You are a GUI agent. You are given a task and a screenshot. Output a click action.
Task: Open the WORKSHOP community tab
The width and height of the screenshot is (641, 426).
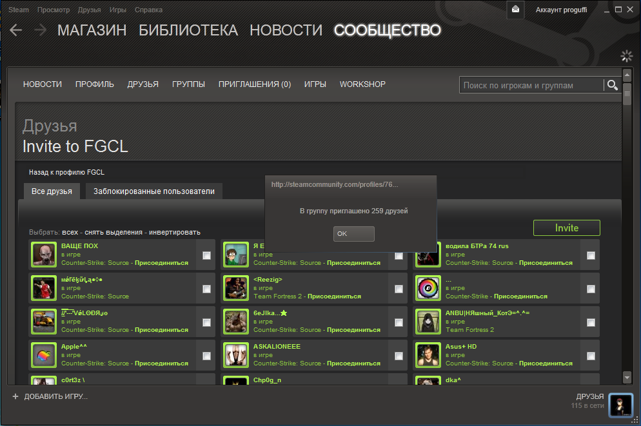[x=362, y=84]
